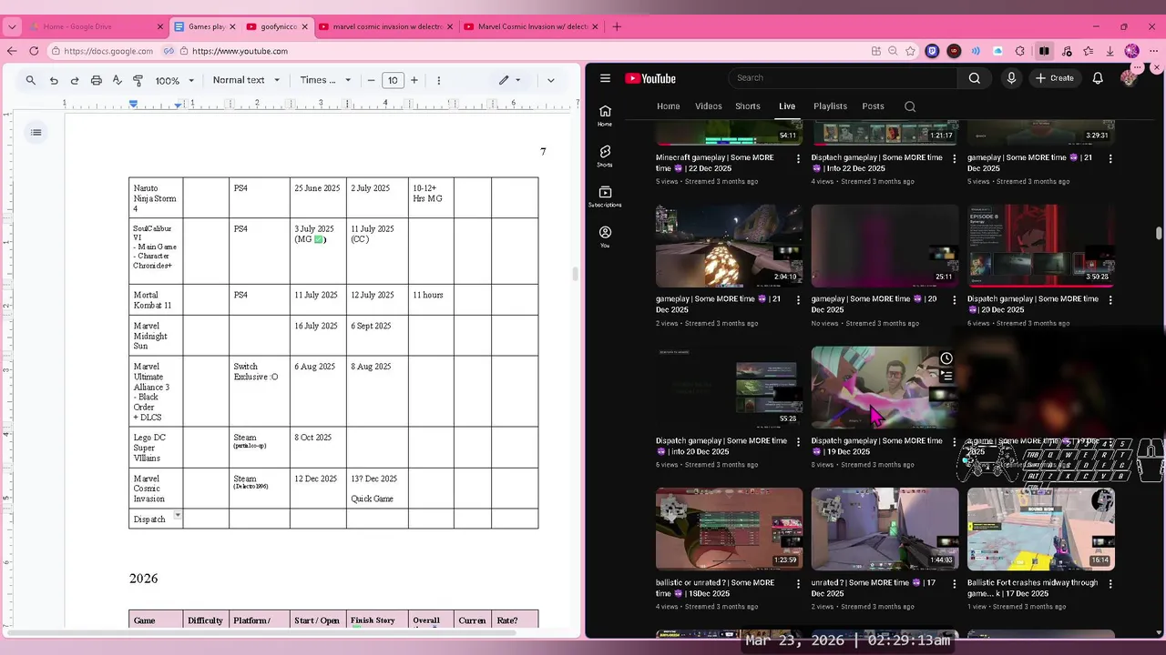This screenshot has height=655, width=1166.
Task: Open YouTube notifications bell
Action: pyautogui.click(x=1098, y=78)
